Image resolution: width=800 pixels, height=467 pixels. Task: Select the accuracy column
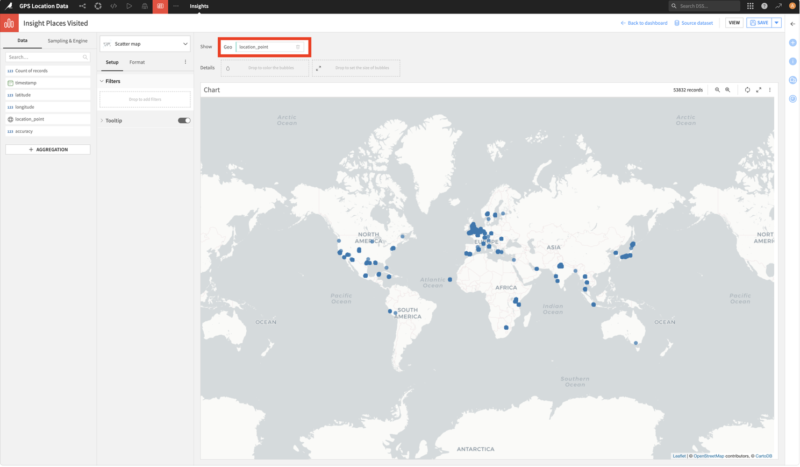[x=48, y=131]
